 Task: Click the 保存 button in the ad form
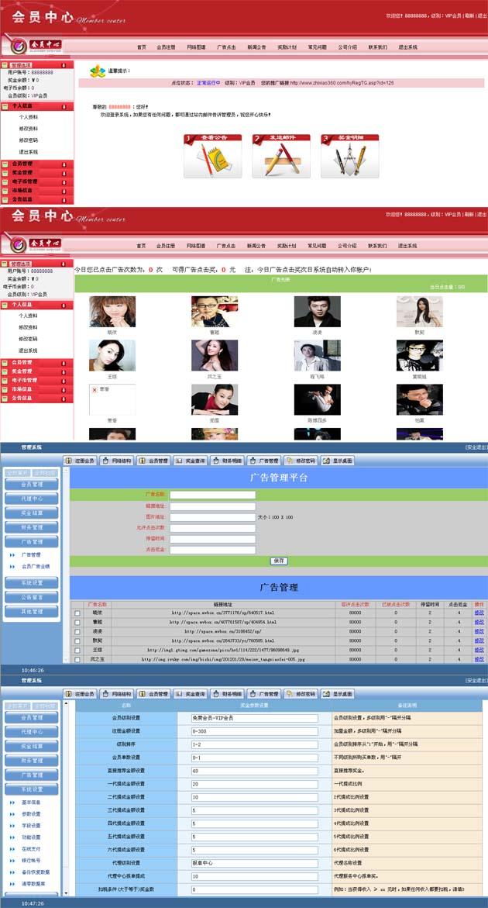279,561
